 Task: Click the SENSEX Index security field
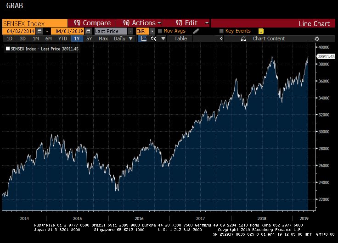coord(35,23)
